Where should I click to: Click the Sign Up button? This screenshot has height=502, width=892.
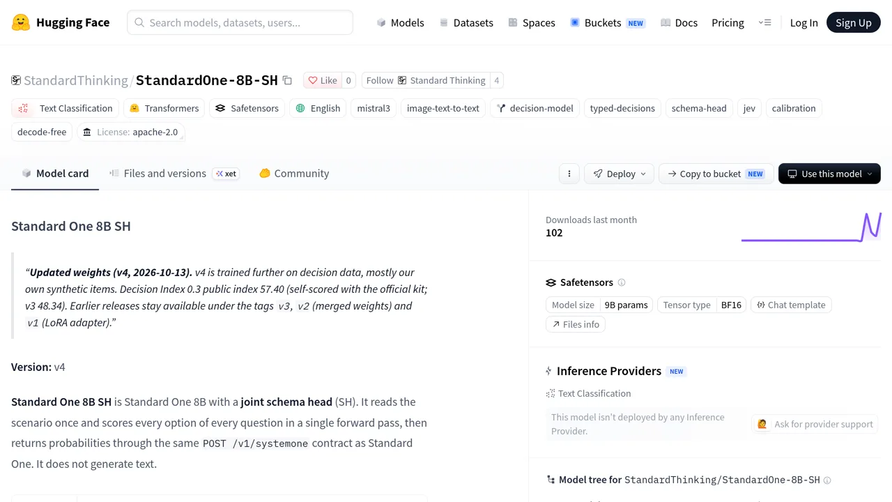click(854, 22)
